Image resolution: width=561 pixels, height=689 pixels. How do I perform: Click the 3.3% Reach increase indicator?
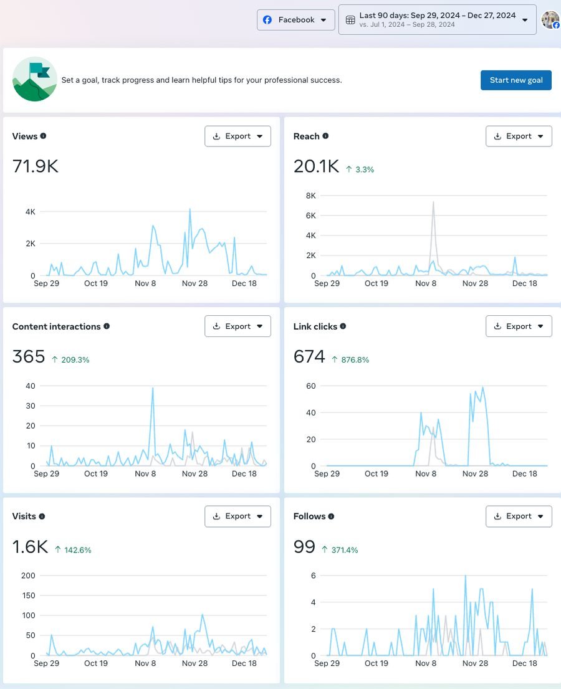[x=360, y=169]
